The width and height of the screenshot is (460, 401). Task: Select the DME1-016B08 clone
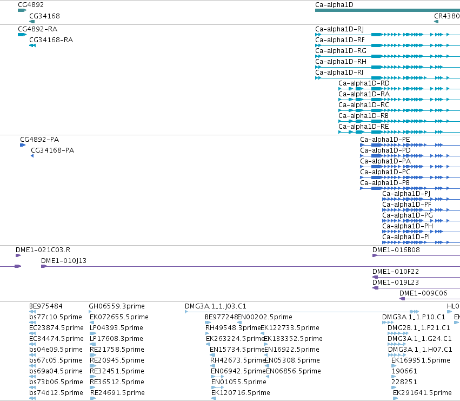click(x=416, y=255)
